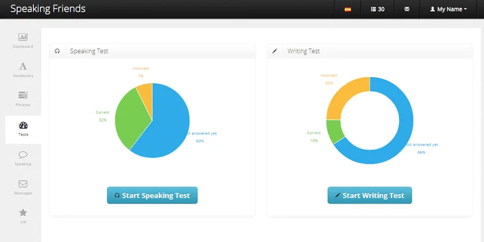Screen dimensions: 484x242
Task: Open the mail envelope in top bar
Action: [407, 9]
